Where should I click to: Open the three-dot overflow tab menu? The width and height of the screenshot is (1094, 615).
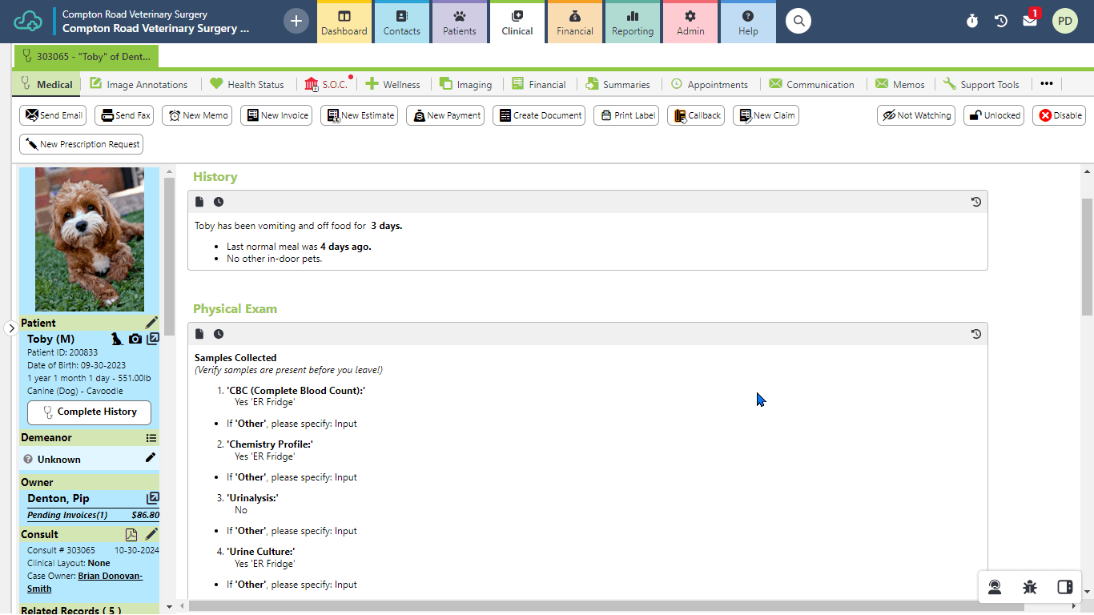[x=1047, y=84]
